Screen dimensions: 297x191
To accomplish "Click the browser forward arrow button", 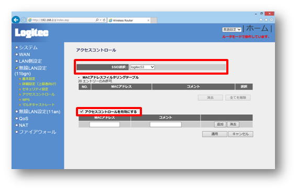I will click(x=24, y=20).
